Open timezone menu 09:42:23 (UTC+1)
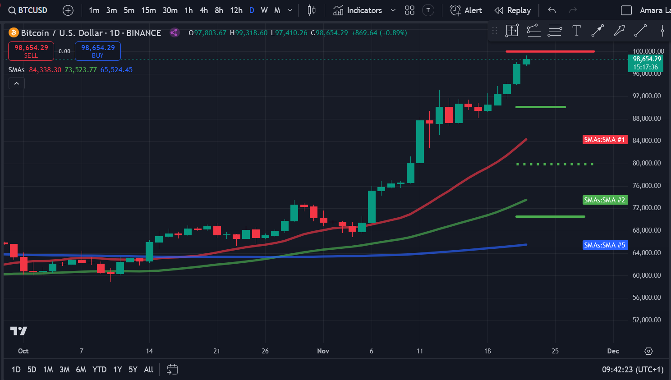Image resolution: width=671 pixels, height=380 pixels. 633,370
